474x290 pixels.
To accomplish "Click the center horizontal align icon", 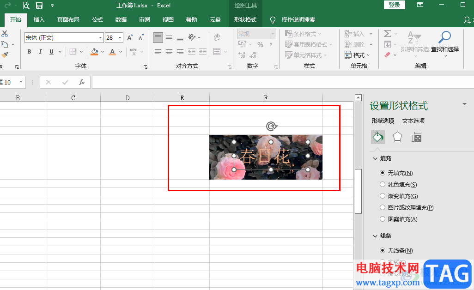I will (x=169, y=52).
